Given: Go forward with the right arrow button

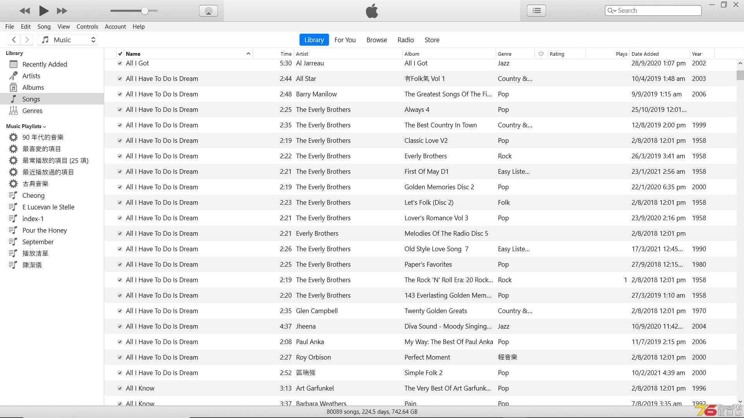Looking at the screenshot, I should (x=27, y=39).
